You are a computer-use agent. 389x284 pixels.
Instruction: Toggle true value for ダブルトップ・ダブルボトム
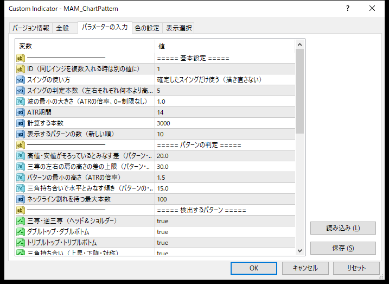click(x=225, y=232)
